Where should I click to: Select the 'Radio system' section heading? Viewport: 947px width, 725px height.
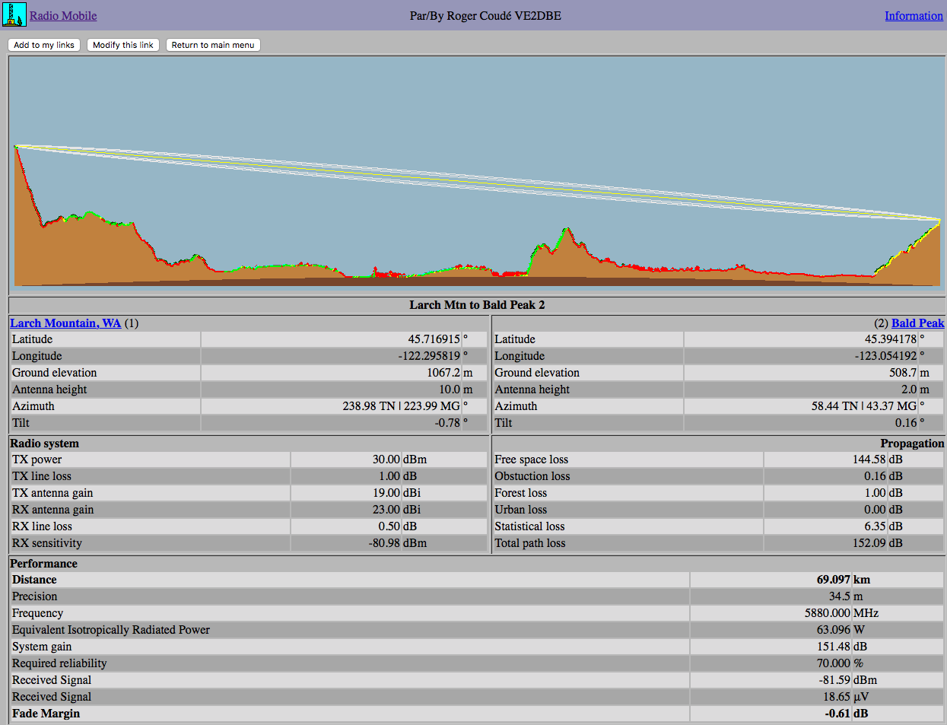pos(44,444)
